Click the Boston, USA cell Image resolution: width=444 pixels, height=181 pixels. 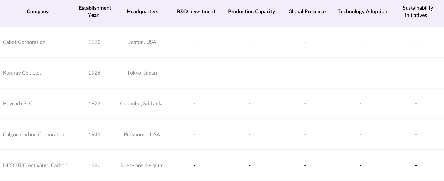coord(142,42)
